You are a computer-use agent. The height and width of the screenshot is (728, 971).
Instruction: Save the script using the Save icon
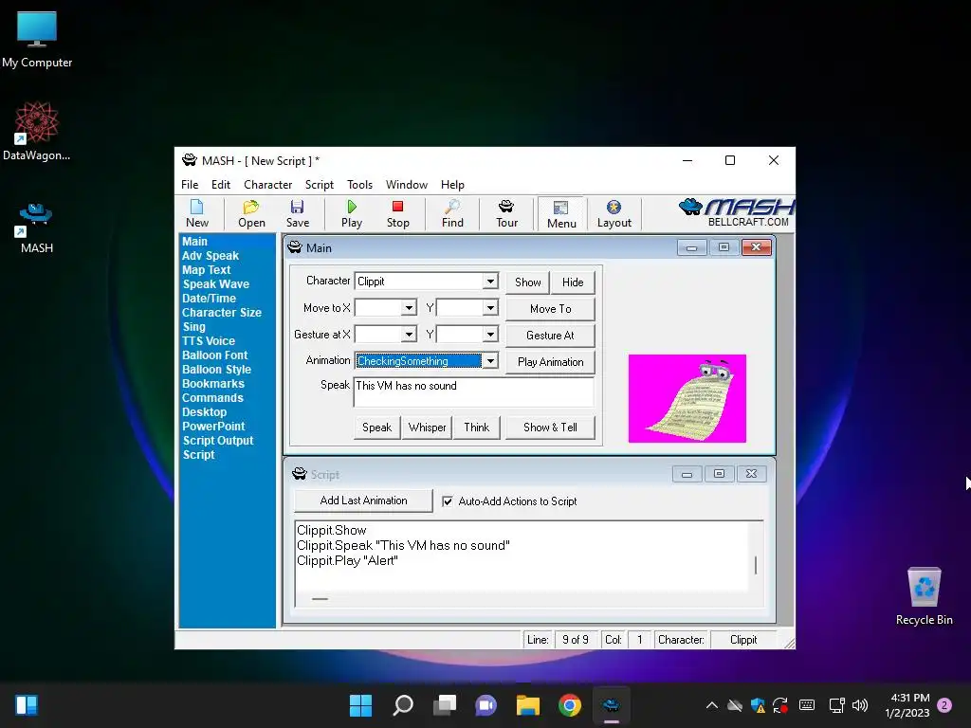tap(297, 213)
